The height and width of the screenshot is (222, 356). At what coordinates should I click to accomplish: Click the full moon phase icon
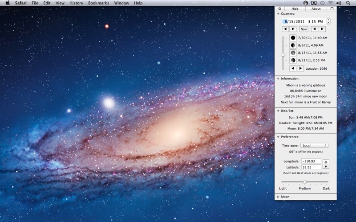pos(293,53)
